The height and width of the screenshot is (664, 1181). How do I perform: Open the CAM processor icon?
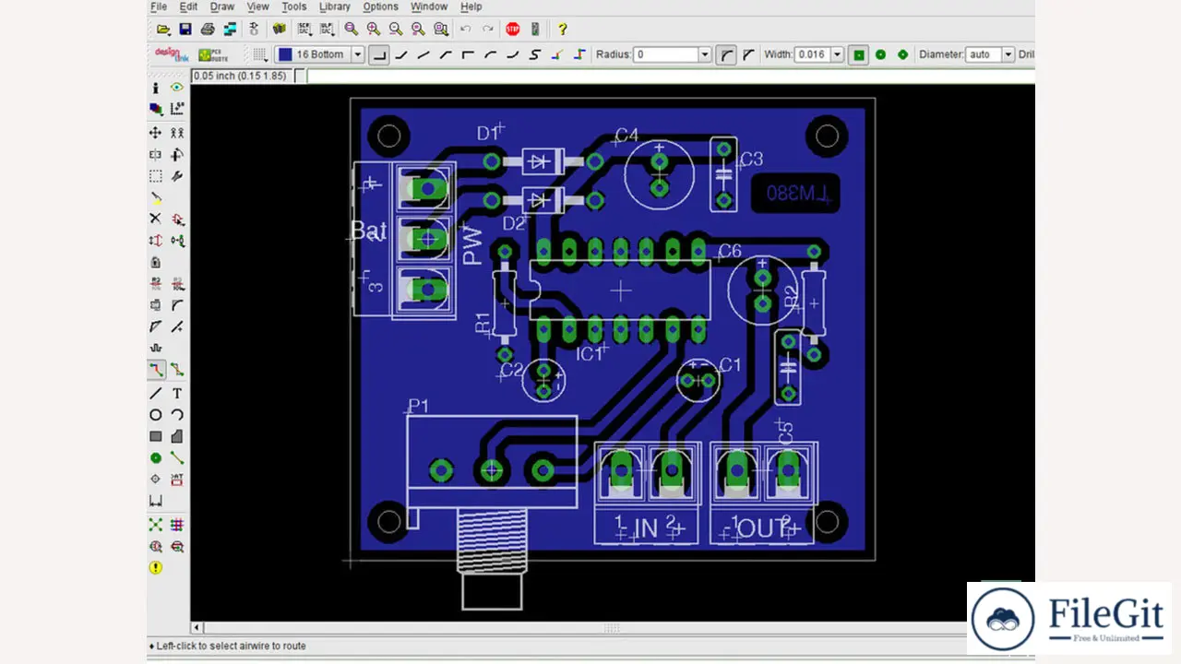click(230, 30)
